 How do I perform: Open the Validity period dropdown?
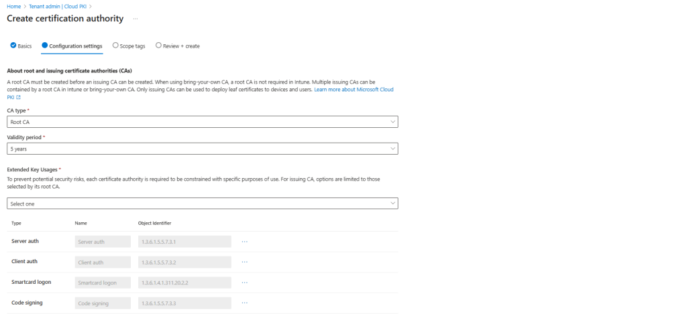[x=202, y=149]
